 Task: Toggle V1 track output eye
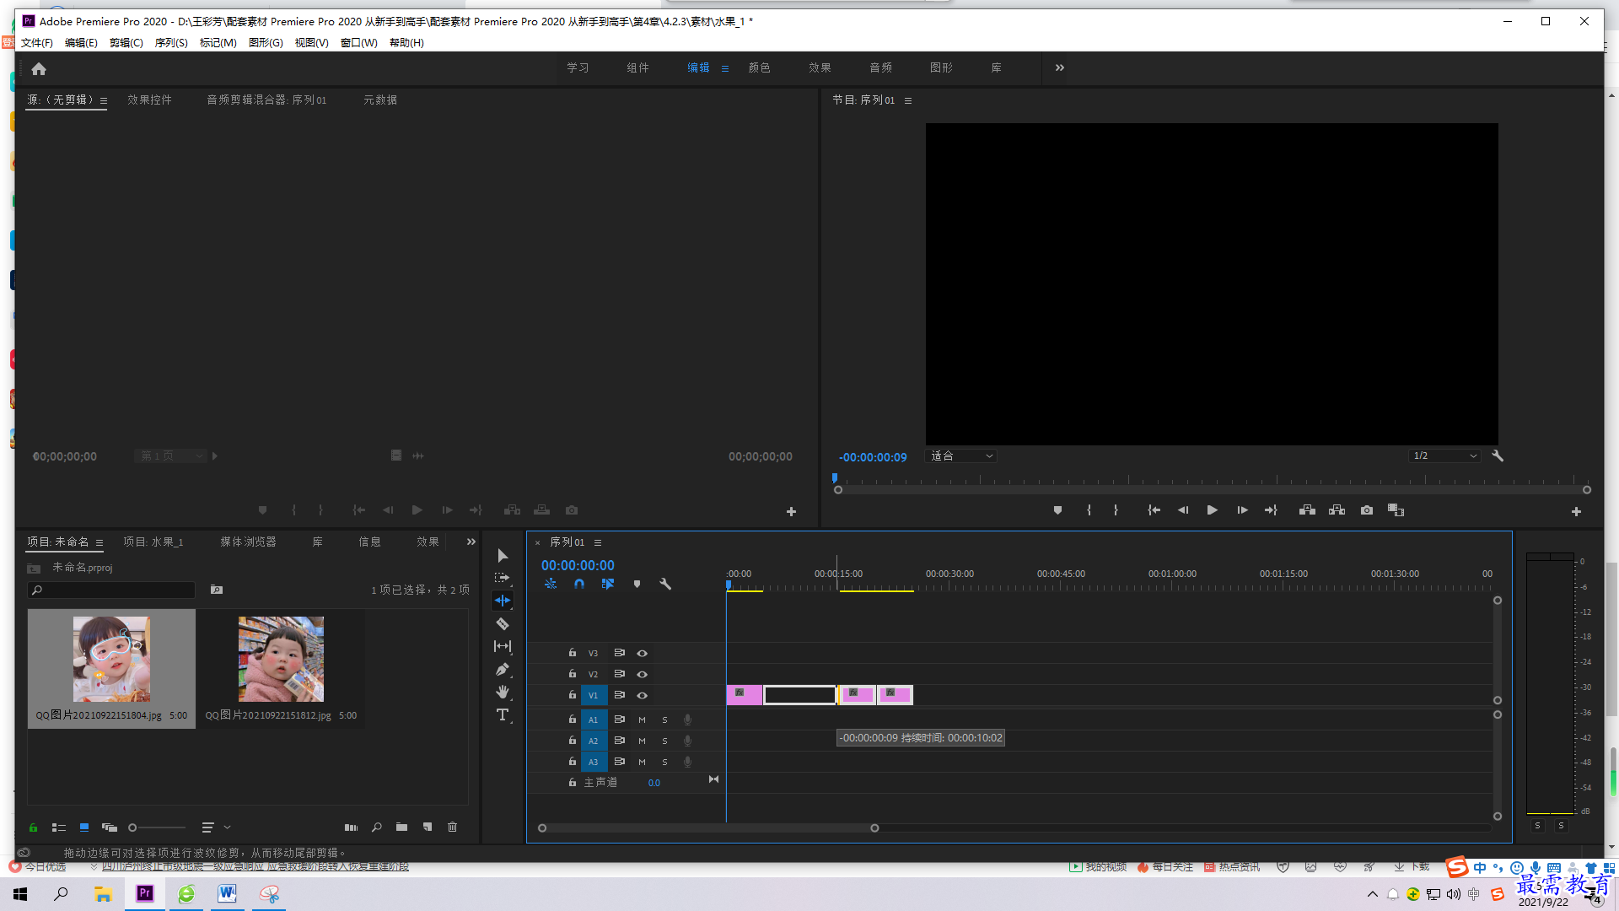642,696
